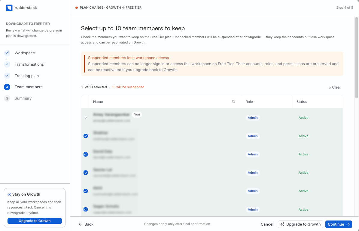Image resolution: width=359 pixels, height=231 pixels.
Task: Click 'Step 4 of 5' indicator
Action: (345, 8)
